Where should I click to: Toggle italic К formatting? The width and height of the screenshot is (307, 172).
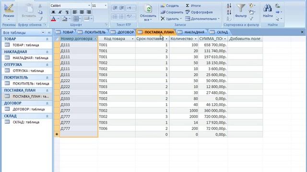[60, 12]
